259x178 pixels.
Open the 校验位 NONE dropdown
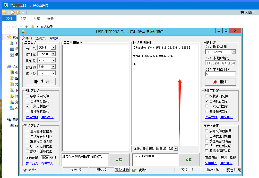click(x=53, y=60)
